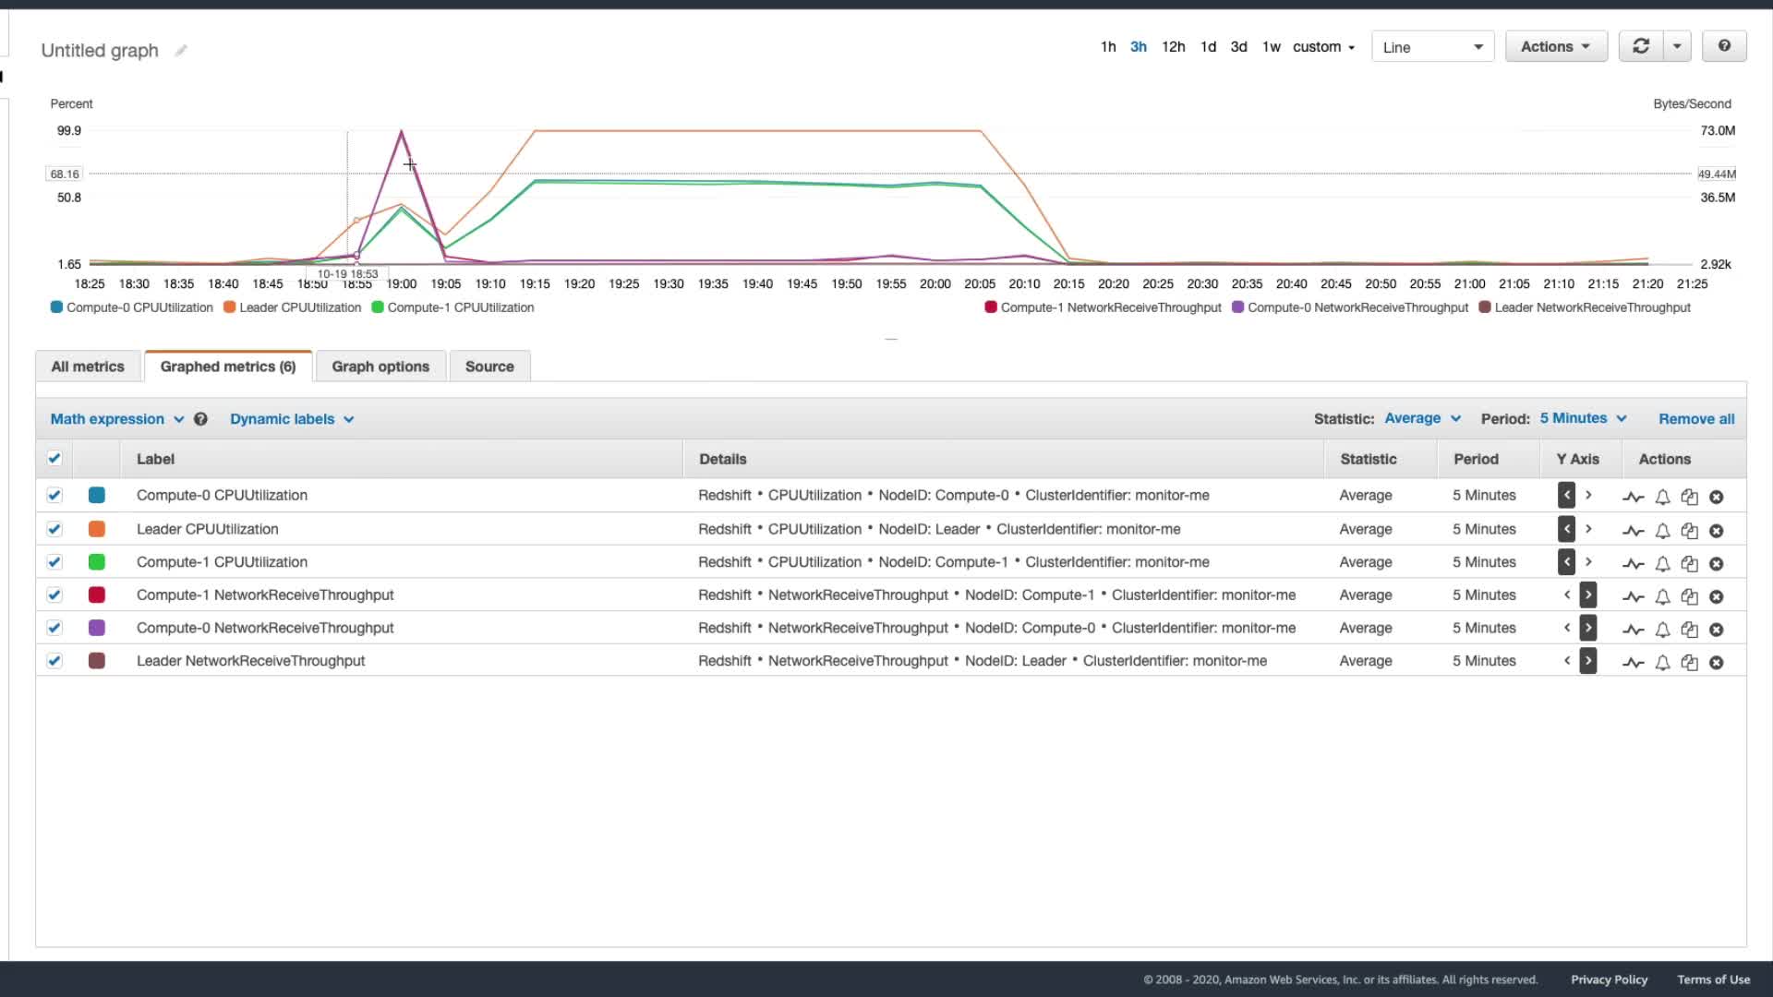Expand the Actions dropdown menu

point(1556,46)
